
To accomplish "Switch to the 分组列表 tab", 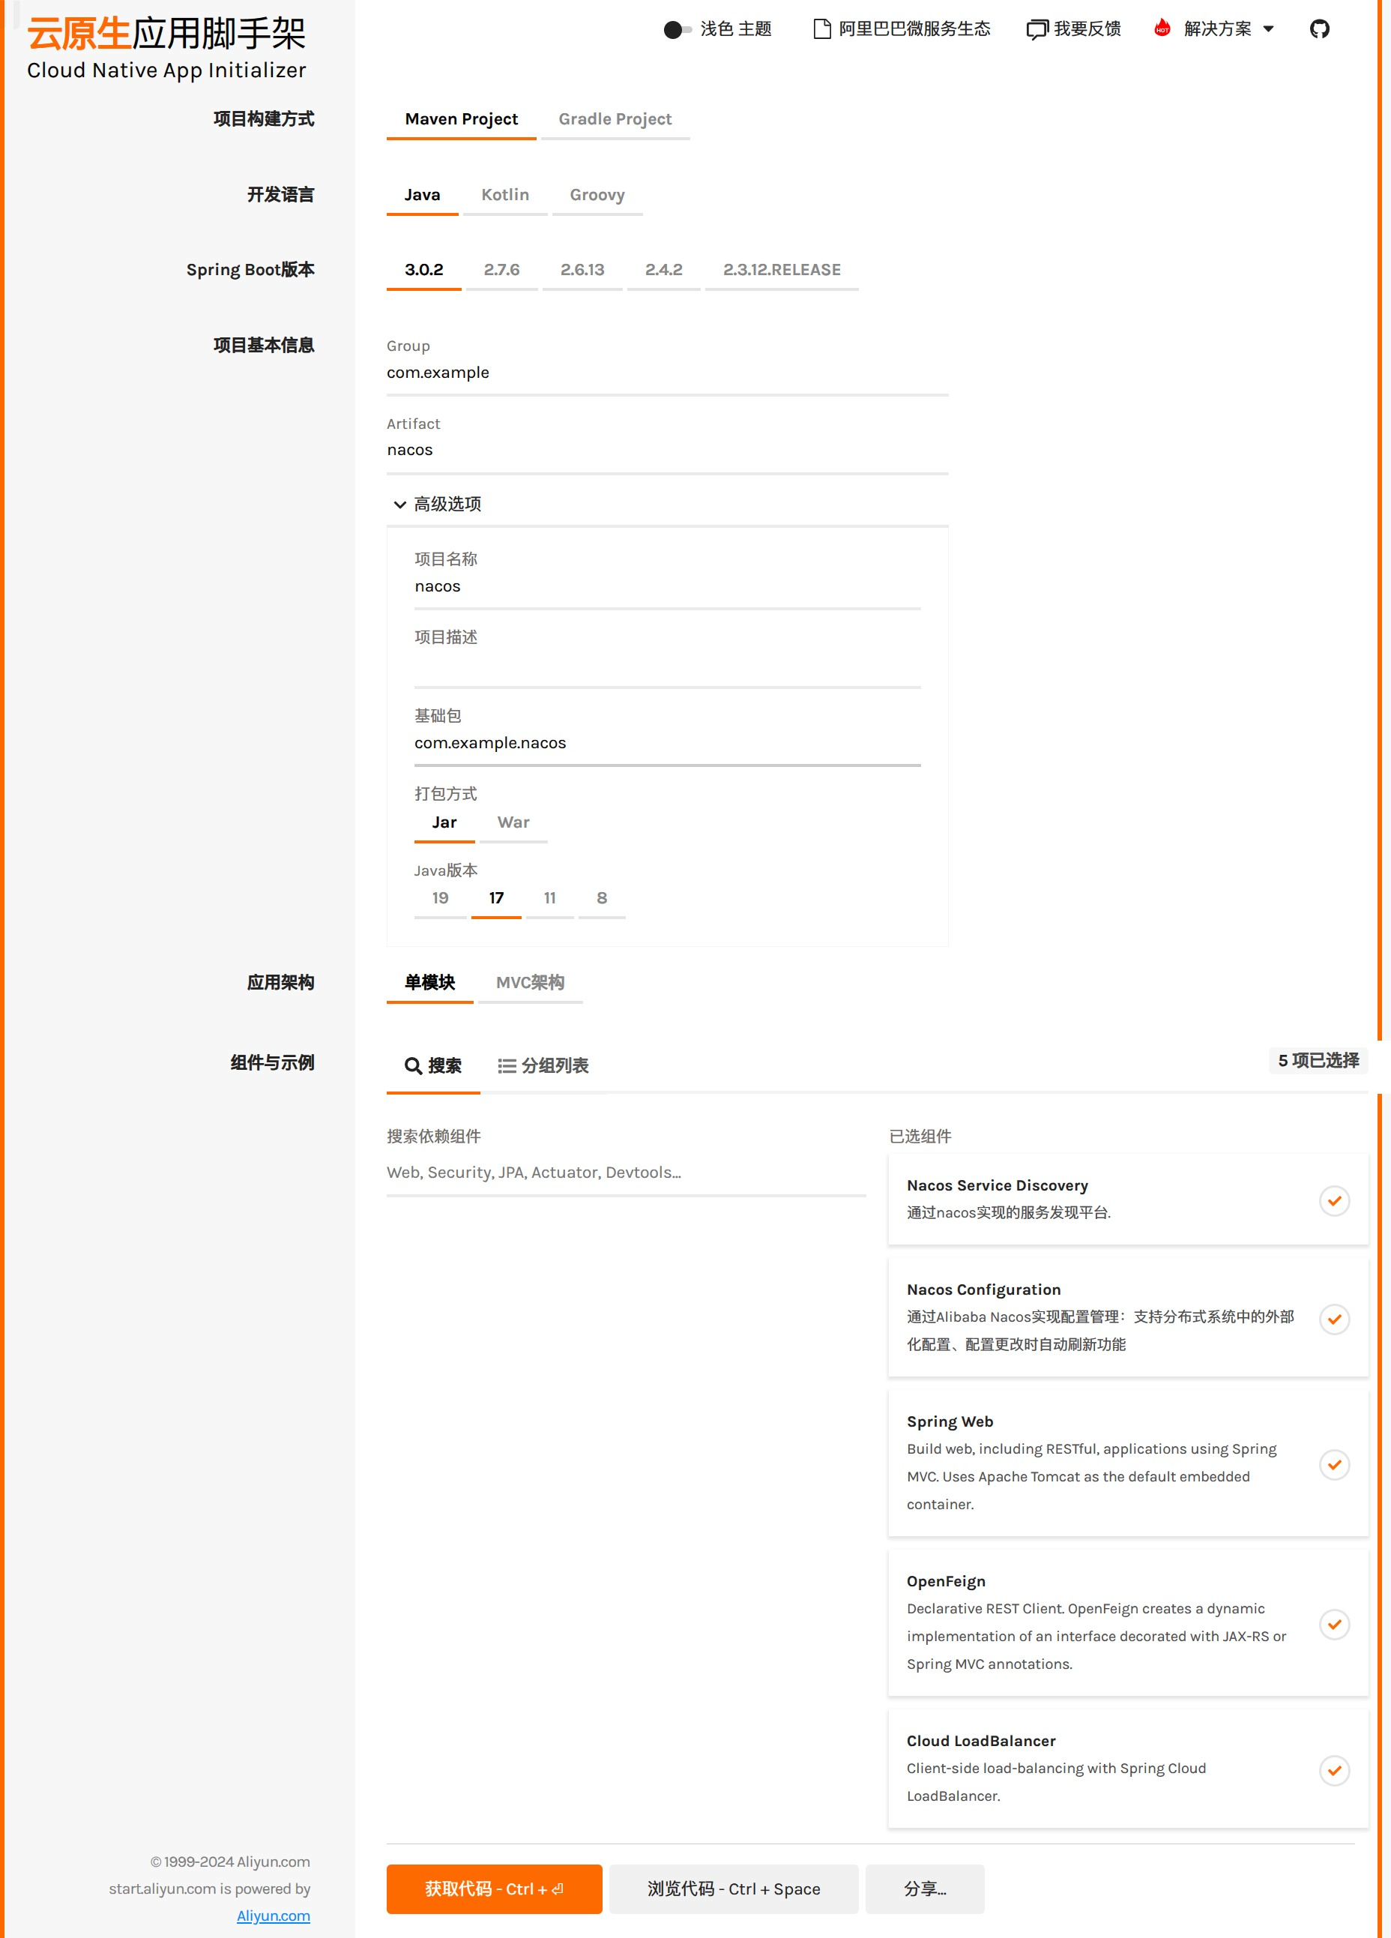I will (x=543, y=1066).
